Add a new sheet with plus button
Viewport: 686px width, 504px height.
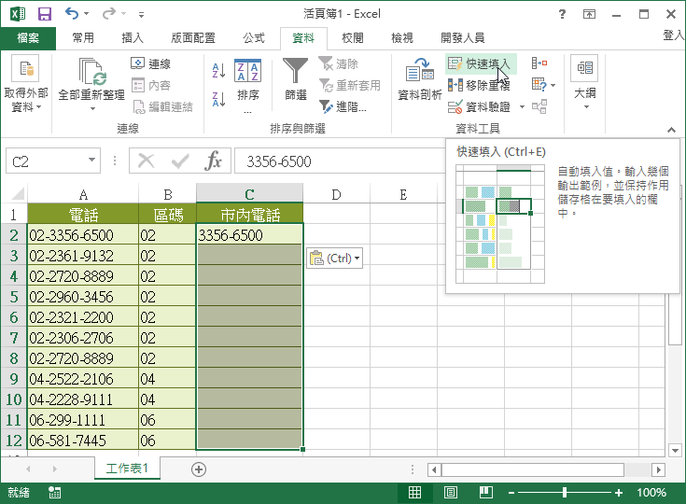click(x=199, y=469)
